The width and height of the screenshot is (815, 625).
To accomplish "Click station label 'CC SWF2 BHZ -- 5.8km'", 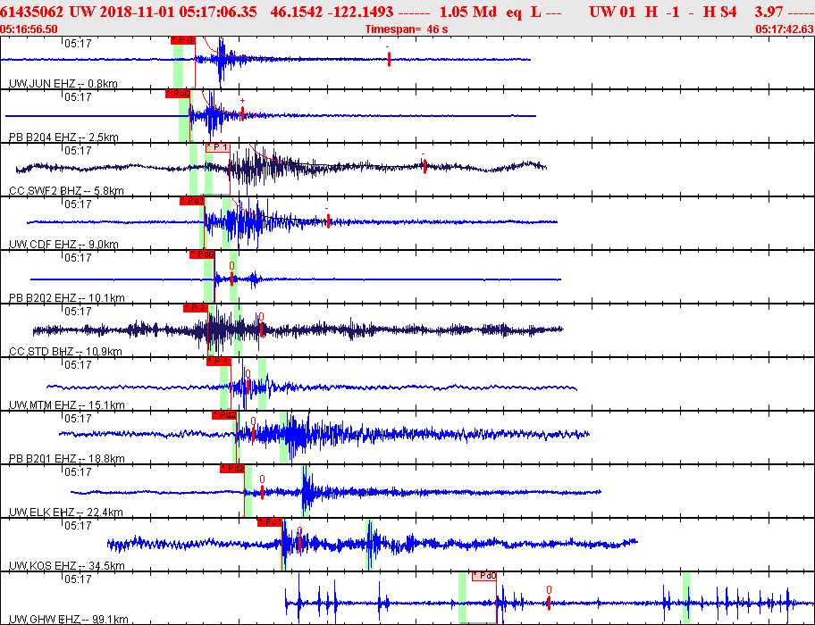I will tap(66, 190).
